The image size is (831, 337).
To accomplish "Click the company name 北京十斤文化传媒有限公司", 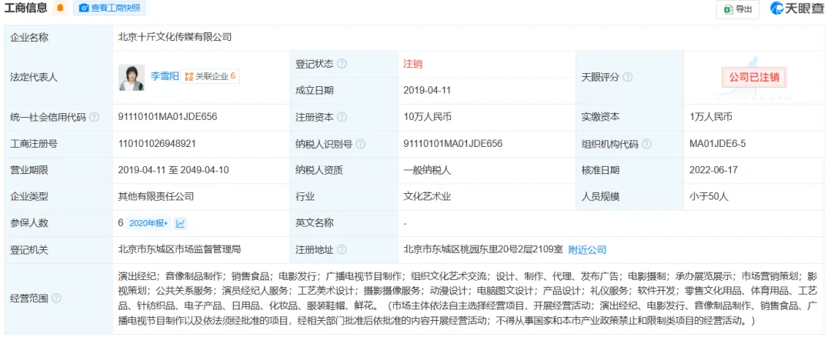I will pos(175,37).
